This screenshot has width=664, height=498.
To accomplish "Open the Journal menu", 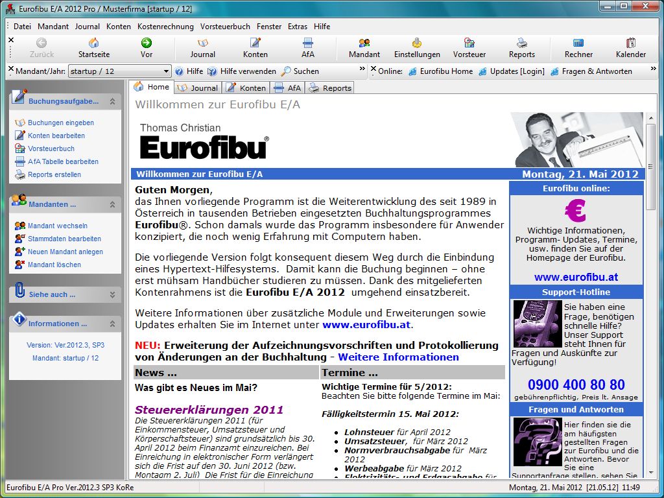I will pyautogui.click(x=88, y=26).
